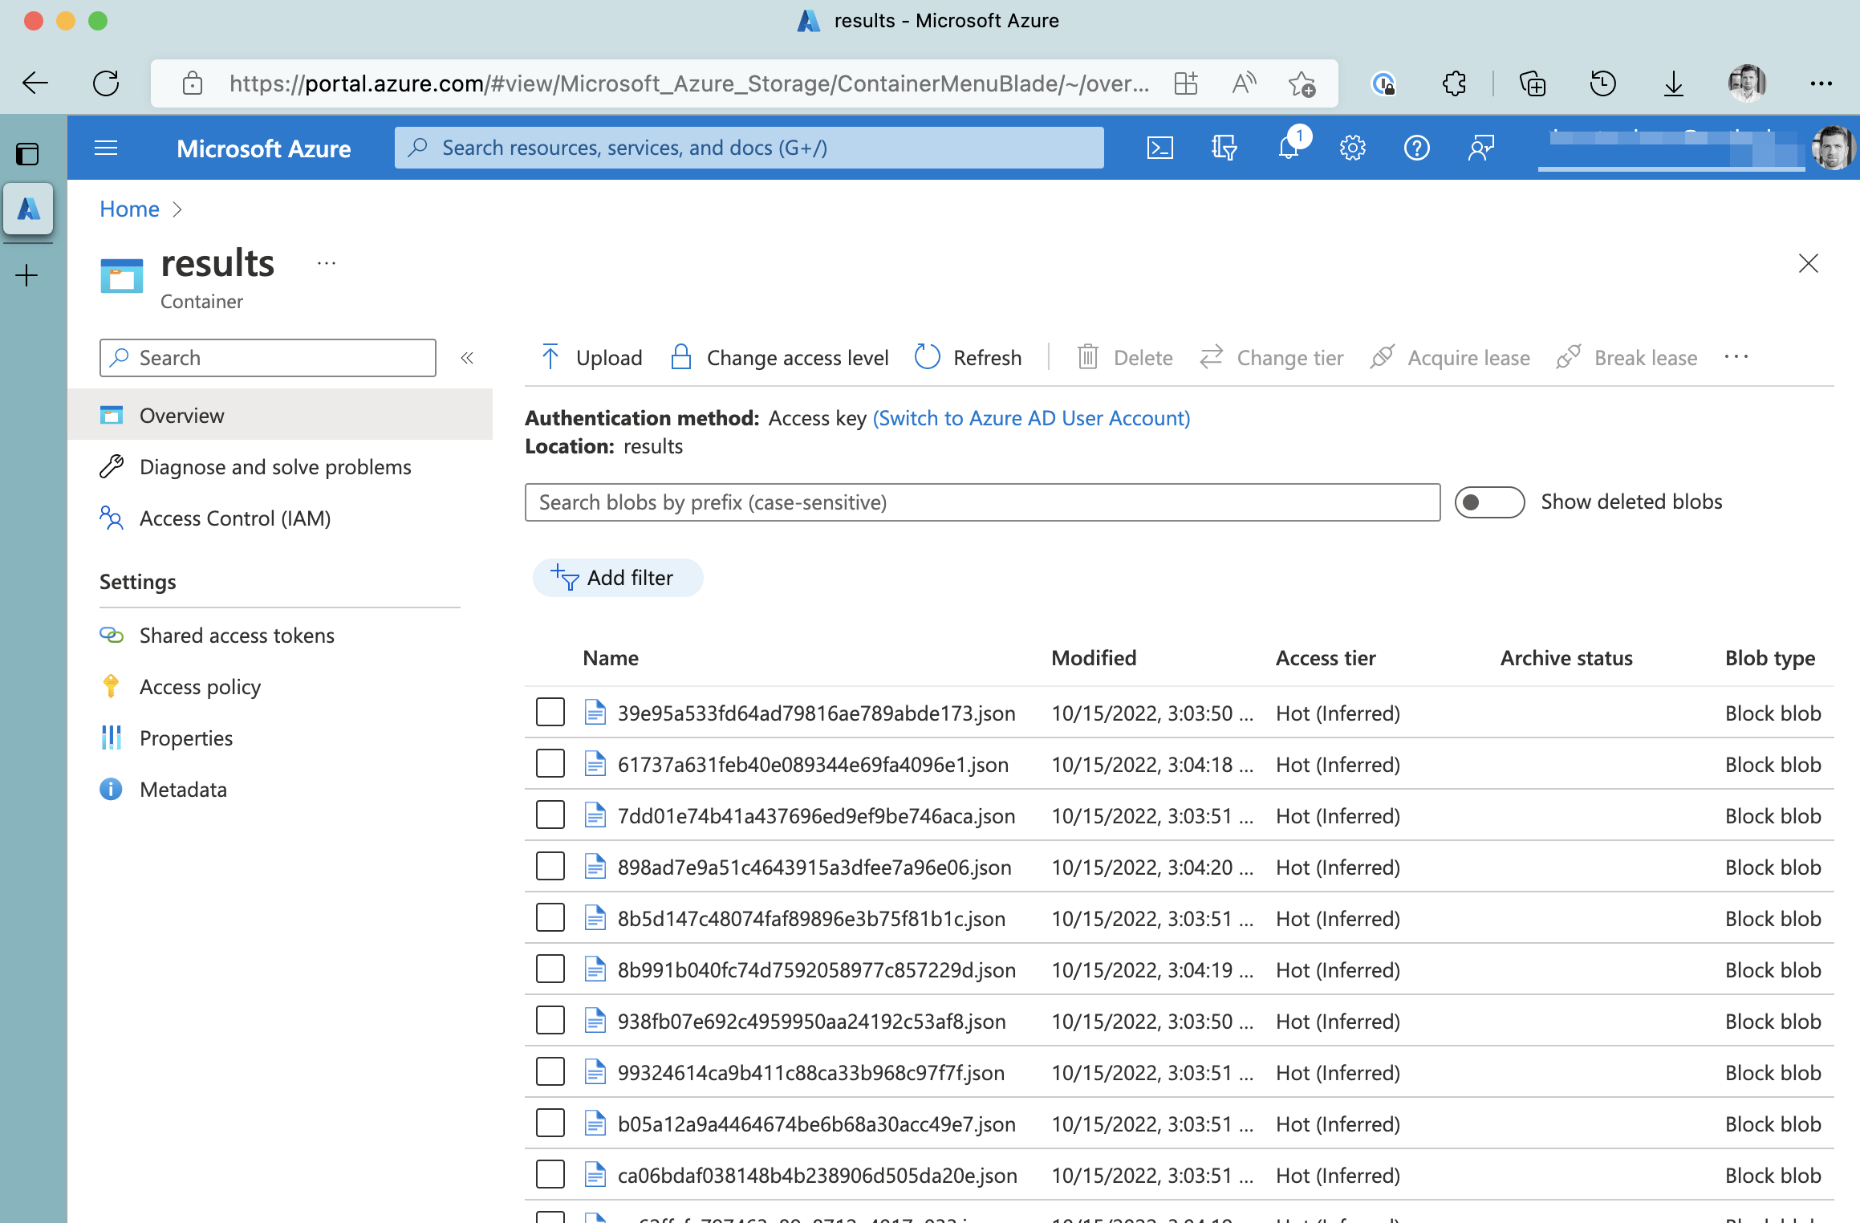Open the portal settings gear icon

tap(1352, 148)
